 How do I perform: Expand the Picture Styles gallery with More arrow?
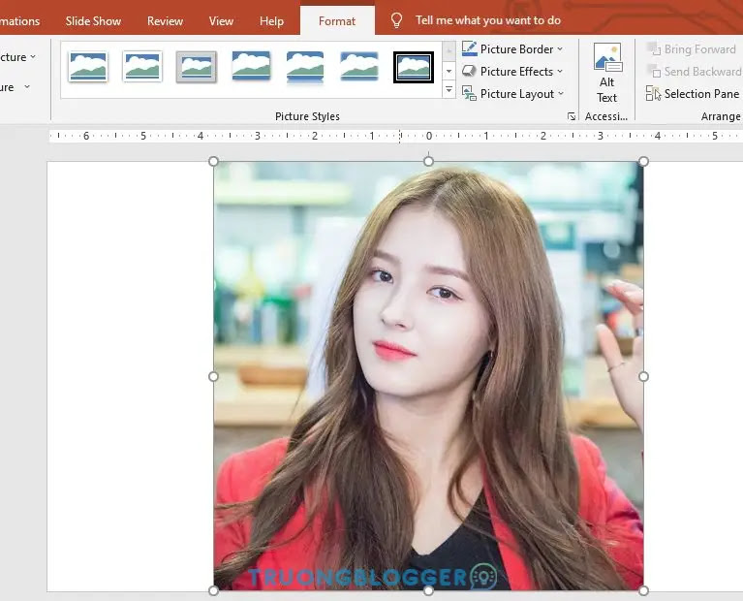(x=449, y=90)
